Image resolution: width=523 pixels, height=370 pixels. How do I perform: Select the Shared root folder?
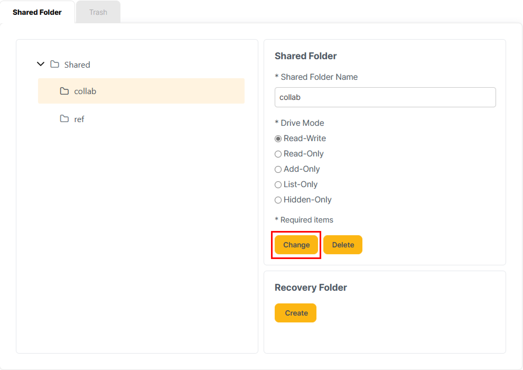tap(77, 64)
